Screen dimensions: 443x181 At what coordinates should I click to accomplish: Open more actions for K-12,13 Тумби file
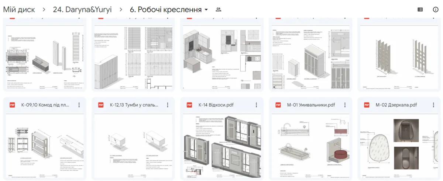[168, 105]
